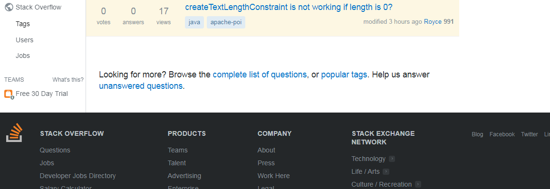
Task: Select the apache-poi tag
Action: point(226,22)
